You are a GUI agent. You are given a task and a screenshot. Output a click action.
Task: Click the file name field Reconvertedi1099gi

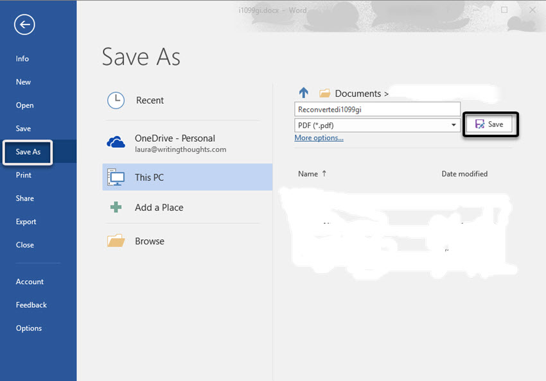pyautogui.click(x=378, y=110)
